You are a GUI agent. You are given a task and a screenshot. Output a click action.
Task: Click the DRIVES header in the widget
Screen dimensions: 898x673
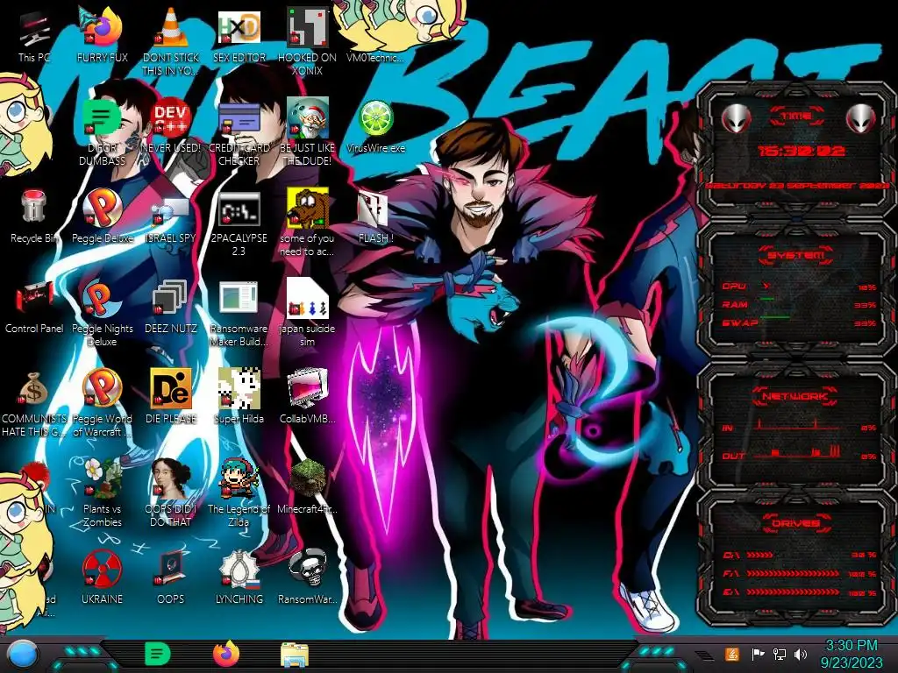pyautogui.click(x=796, y=523)
